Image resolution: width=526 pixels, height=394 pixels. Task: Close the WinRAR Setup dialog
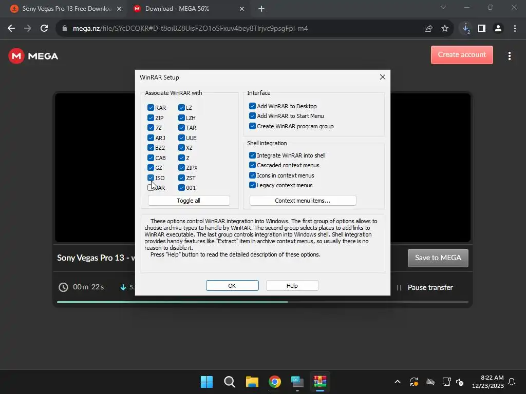[x=382, y=77]
